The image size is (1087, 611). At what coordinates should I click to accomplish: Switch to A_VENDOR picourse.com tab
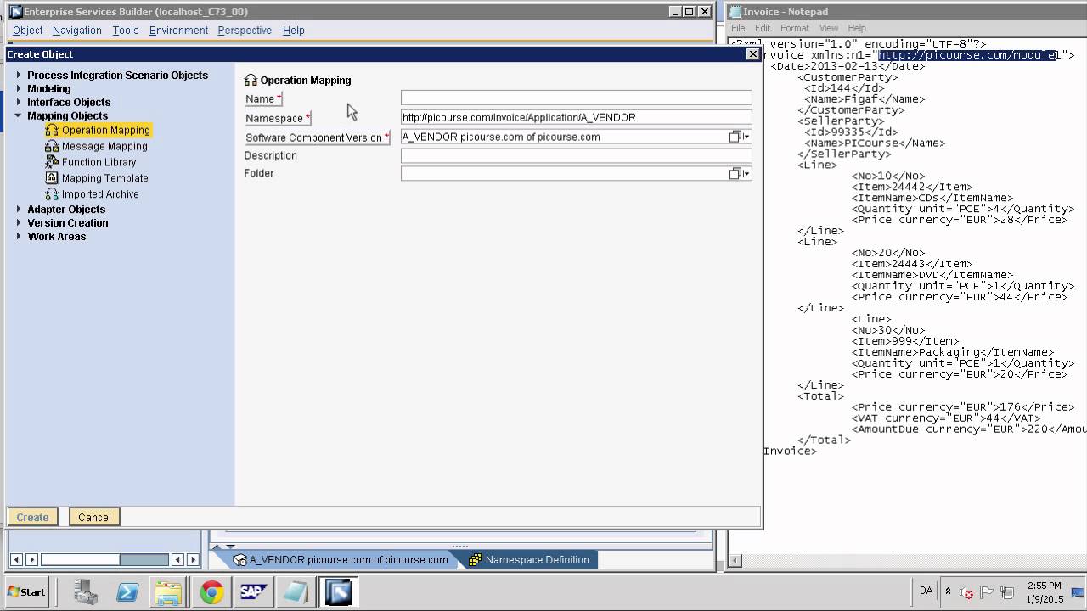point(340,560)
